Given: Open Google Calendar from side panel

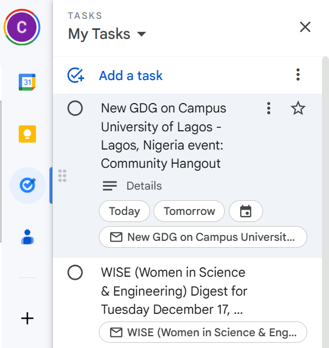Looking at the screenshot, I should 27,82.
